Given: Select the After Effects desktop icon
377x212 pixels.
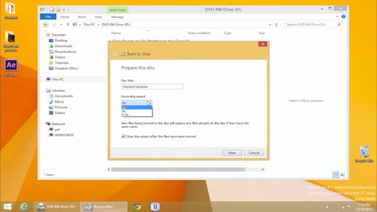Looking at the screenshot, I should pyautogui.click(x=11, y=68).
